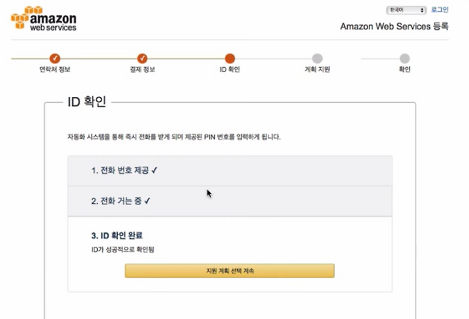Select the 연락처 정보 step label

[55, 70]
